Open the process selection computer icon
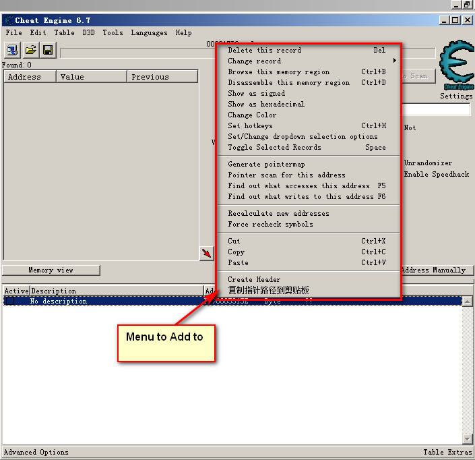Viewport: 475px width, 460px height. tap(12, 50)
